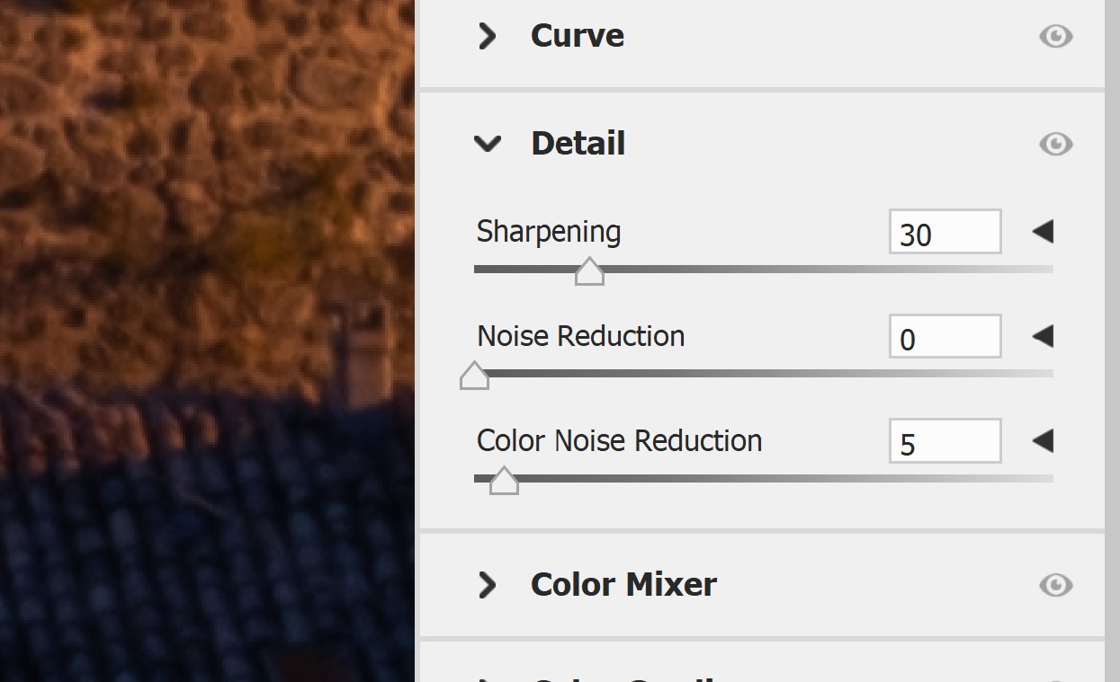
Task: Click the Curve panel title
Action: pyautogui.click(x=577, y=36)
